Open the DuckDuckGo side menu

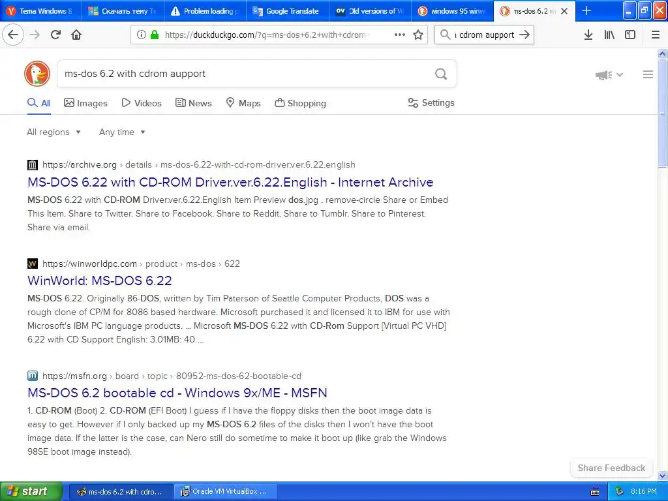coord(648,74)
